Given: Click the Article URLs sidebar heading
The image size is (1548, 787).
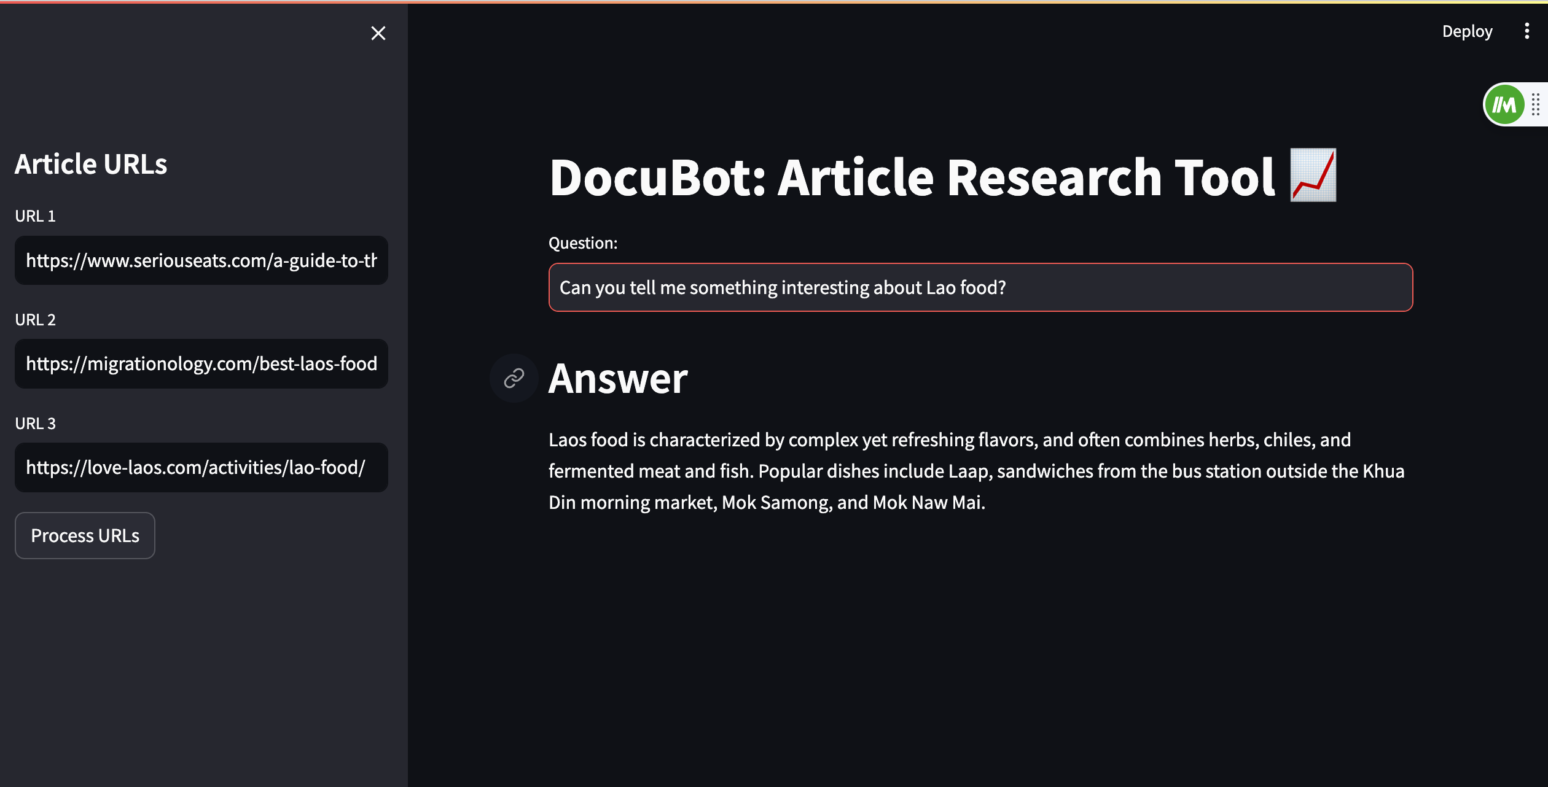Looking at the screenshot, I should point(91,164).
